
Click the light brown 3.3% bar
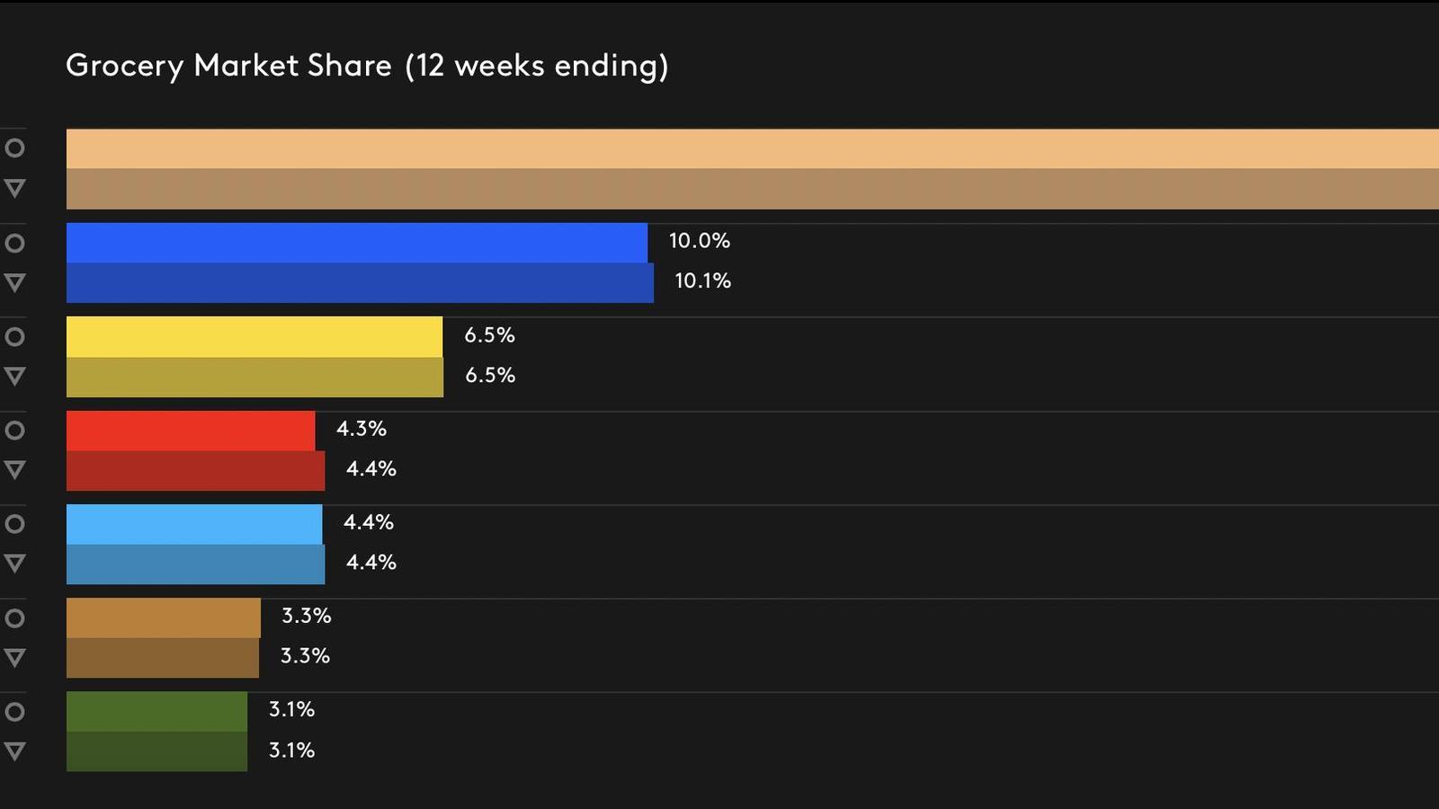point(163,618)
